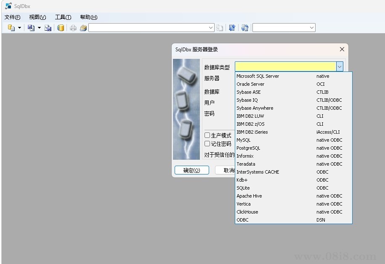The height and width of the screenshot is (264, 385).
Task: Open a file using the folder toolbar icon
Action: (83, 27)
